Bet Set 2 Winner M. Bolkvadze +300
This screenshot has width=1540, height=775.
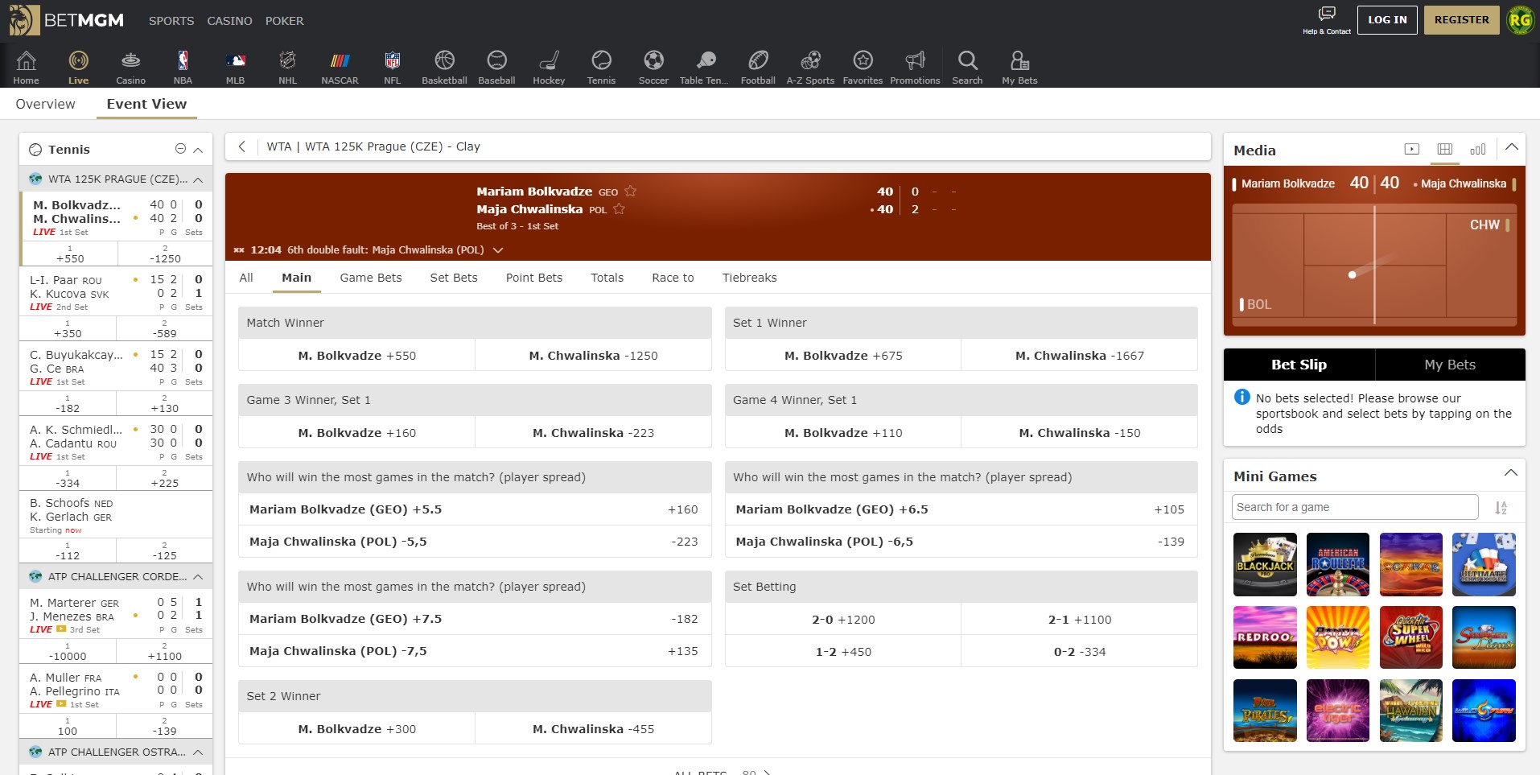356,728
